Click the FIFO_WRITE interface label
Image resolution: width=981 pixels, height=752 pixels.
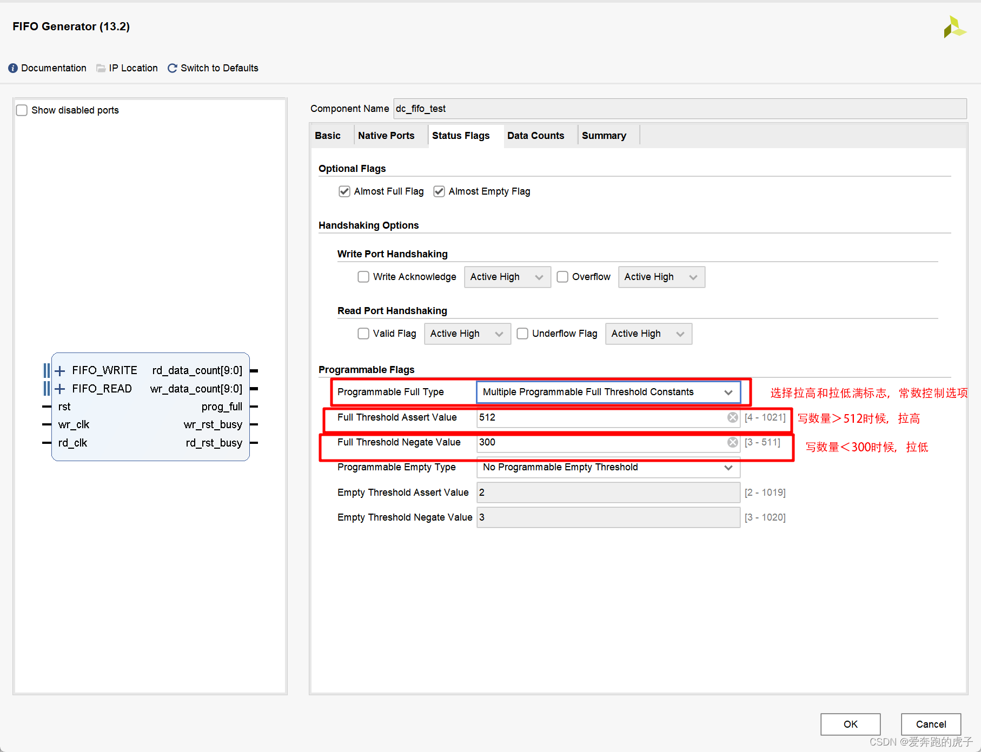pos(104,370)
